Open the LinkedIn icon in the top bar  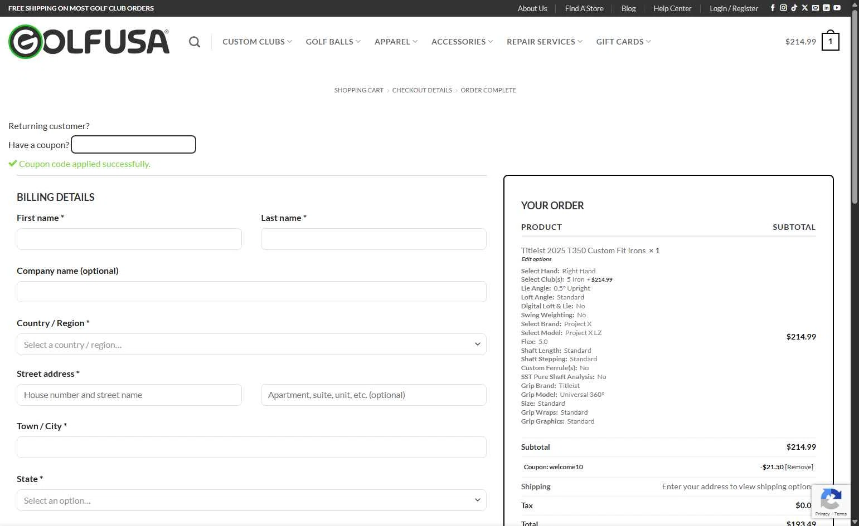826,8
